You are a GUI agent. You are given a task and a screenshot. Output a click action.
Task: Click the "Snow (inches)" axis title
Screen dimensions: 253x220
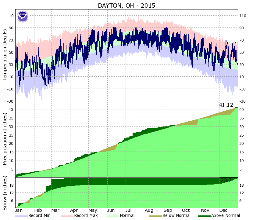point(5,193)
